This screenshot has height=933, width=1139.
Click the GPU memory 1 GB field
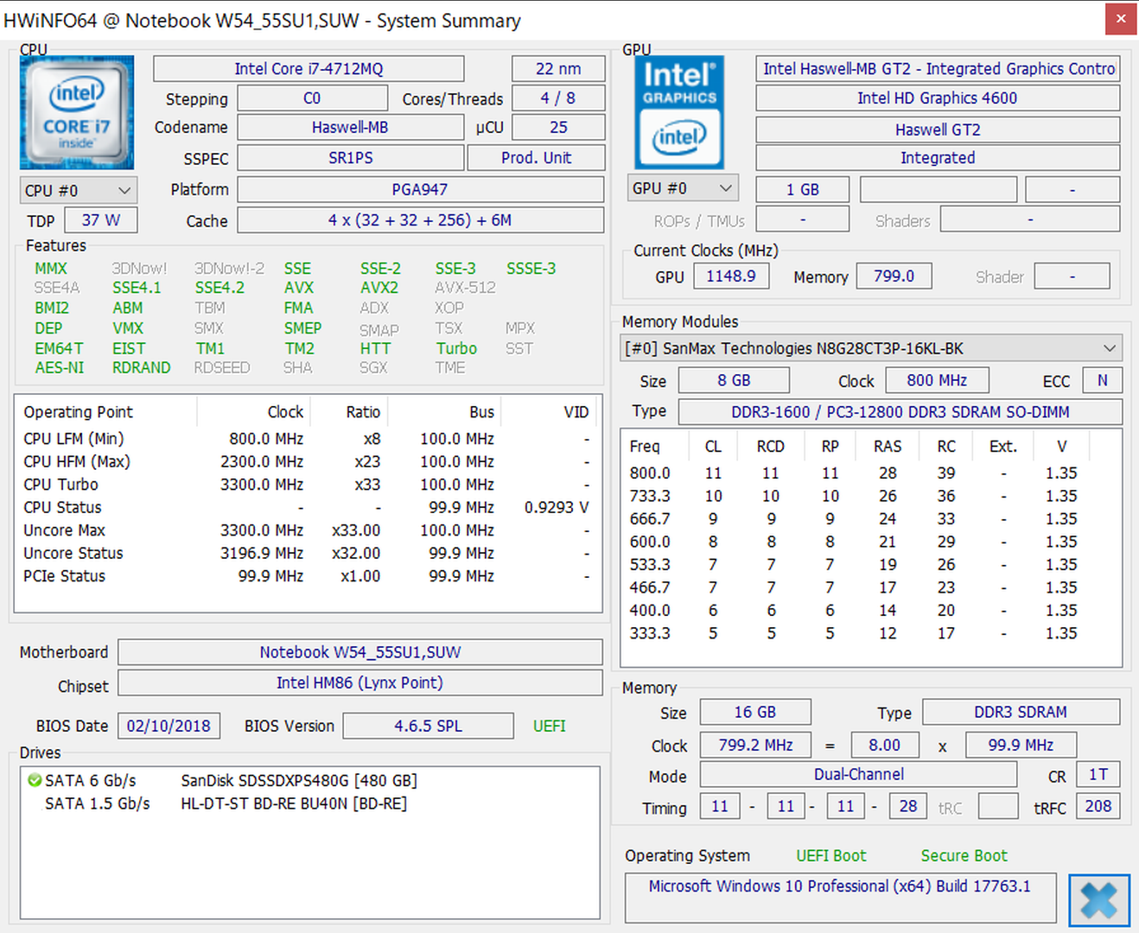tap(803, 189)
